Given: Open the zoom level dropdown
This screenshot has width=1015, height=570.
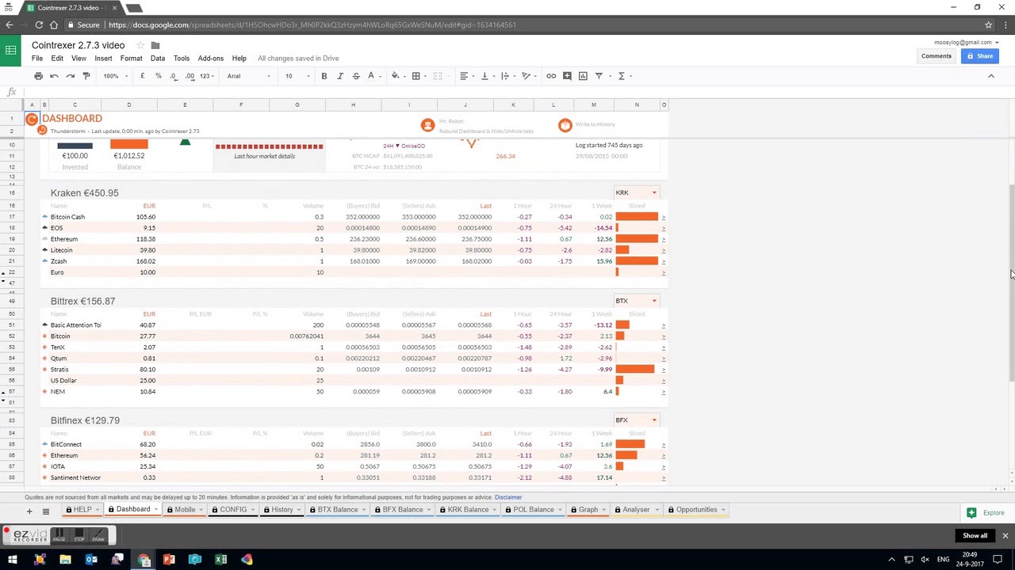Looking at the screenshot, I should (x=115, y=76).
